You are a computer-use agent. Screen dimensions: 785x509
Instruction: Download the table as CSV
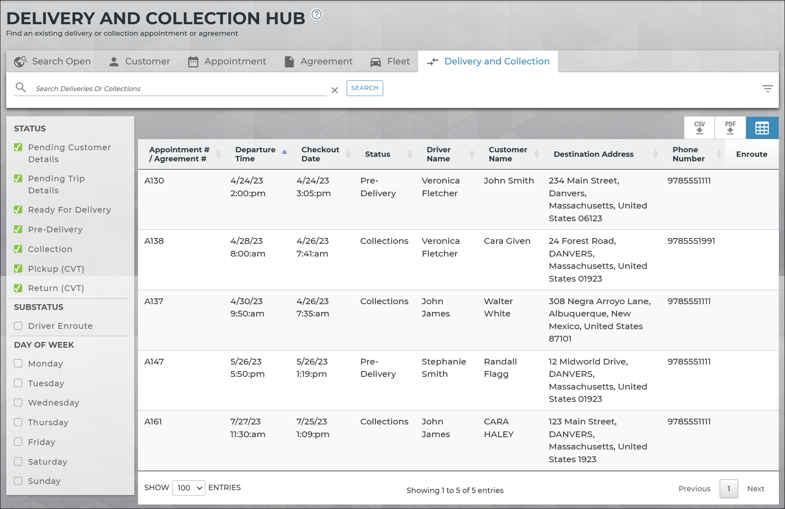[699, 128]
